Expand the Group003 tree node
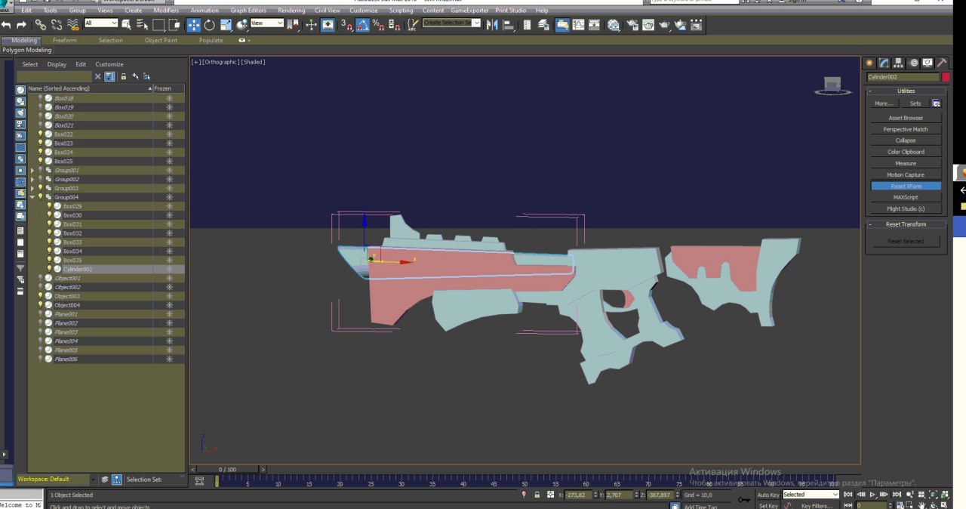Viewport: 966px width, 509px height. [32, 189]
